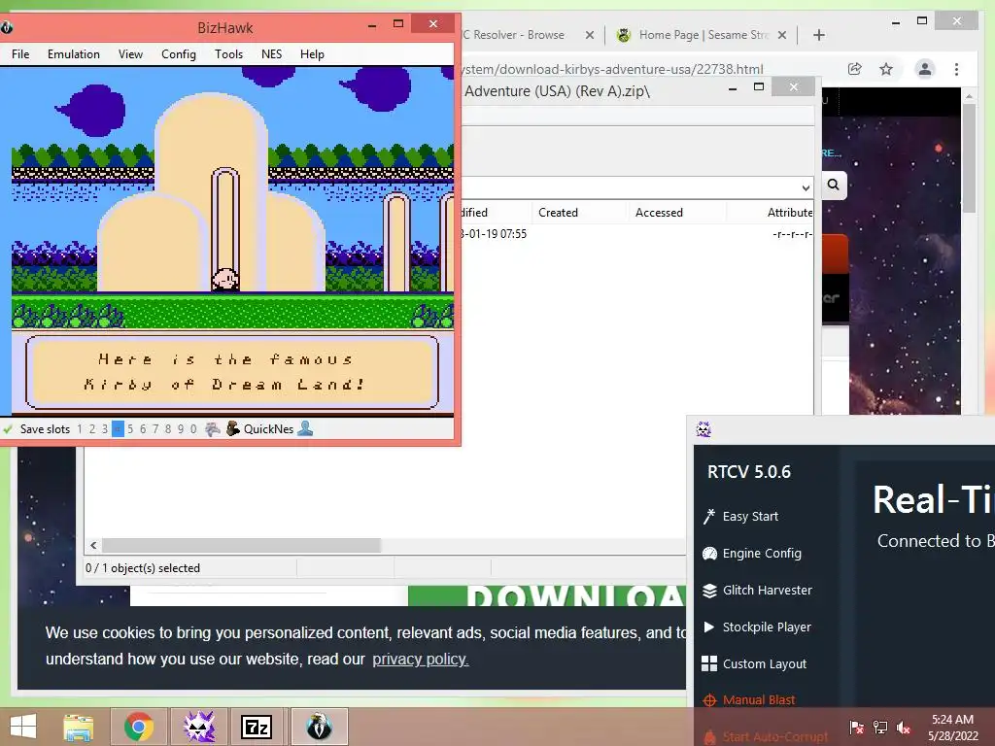Select save slot 3 in BizHawk

[105, 428]
